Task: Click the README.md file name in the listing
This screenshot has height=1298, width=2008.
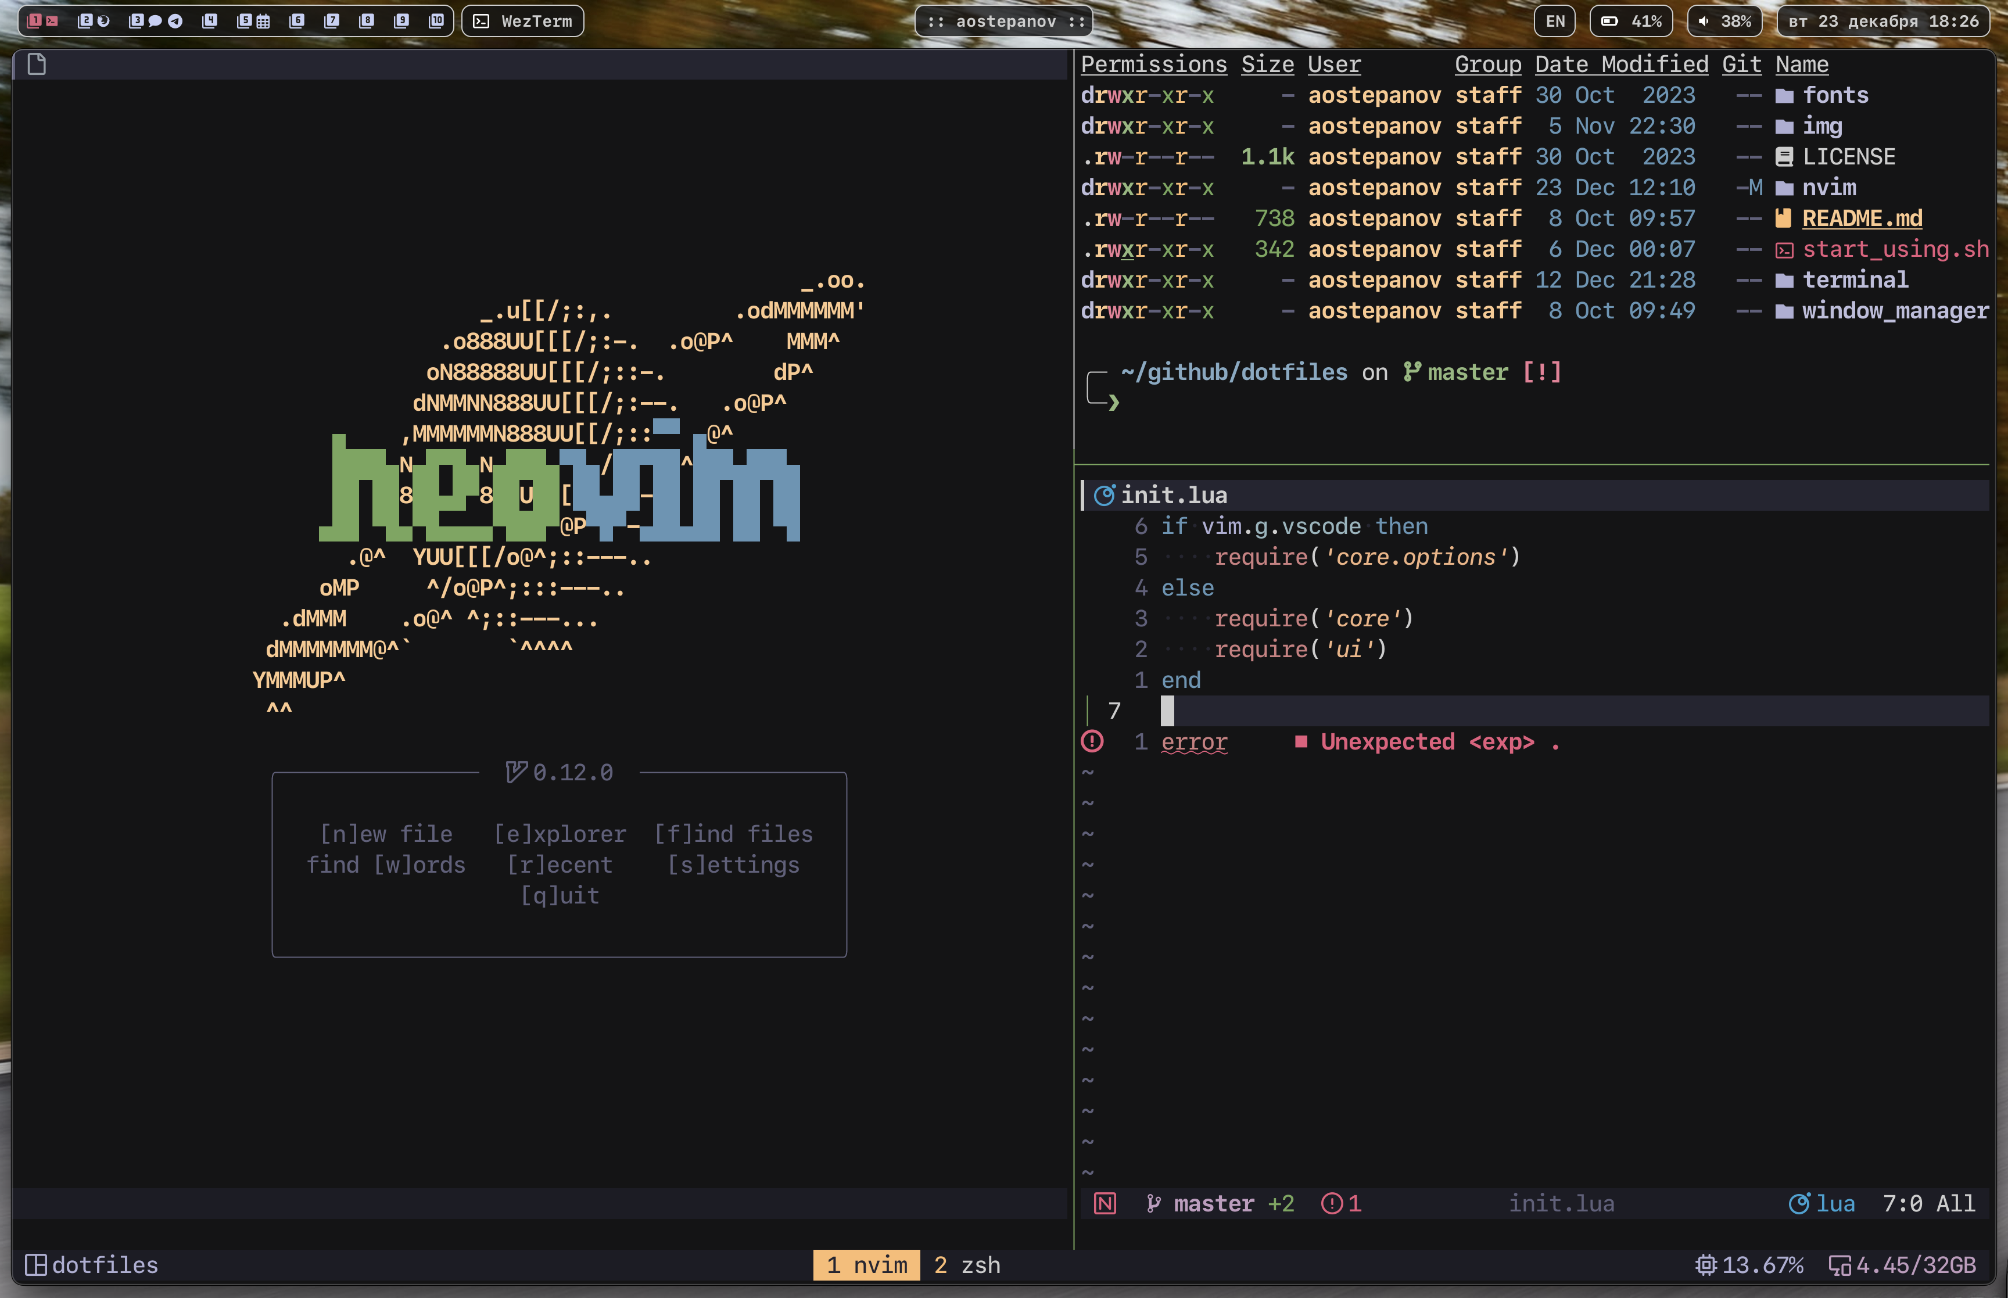Action: point(1862,218)
